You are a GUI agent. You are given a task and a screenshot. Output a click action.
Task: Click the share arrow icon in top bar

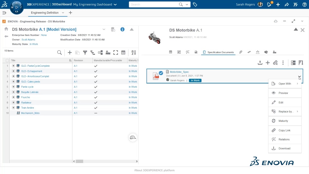click(287, 4)
